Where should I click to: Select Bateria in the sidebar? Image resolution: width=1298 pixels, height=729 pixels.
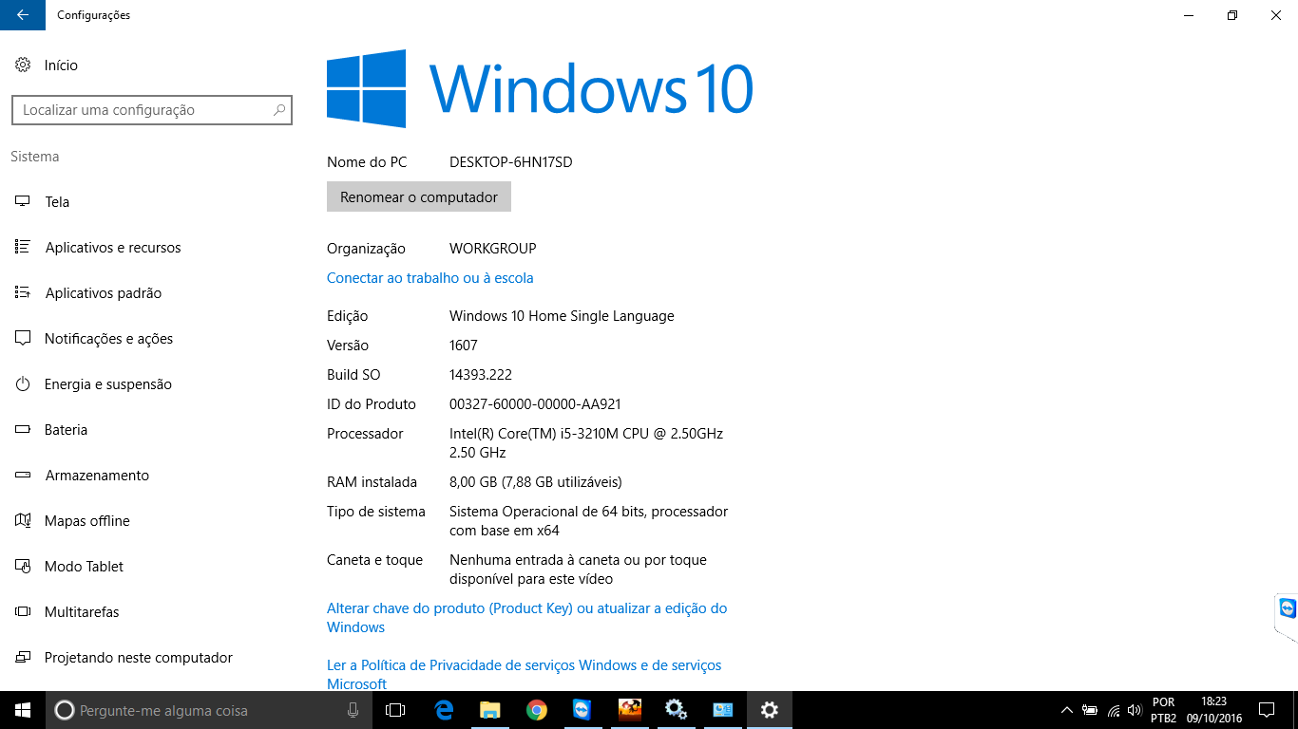[x=66, y=430]
